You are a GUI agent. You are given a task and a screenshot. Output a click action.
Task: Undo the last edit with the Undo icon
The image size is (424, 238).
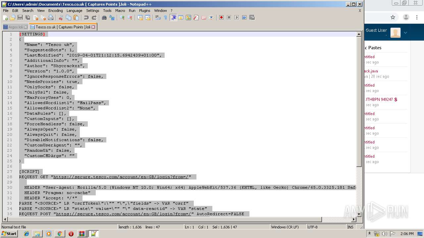pyautogui.click(x=86, y=18)
